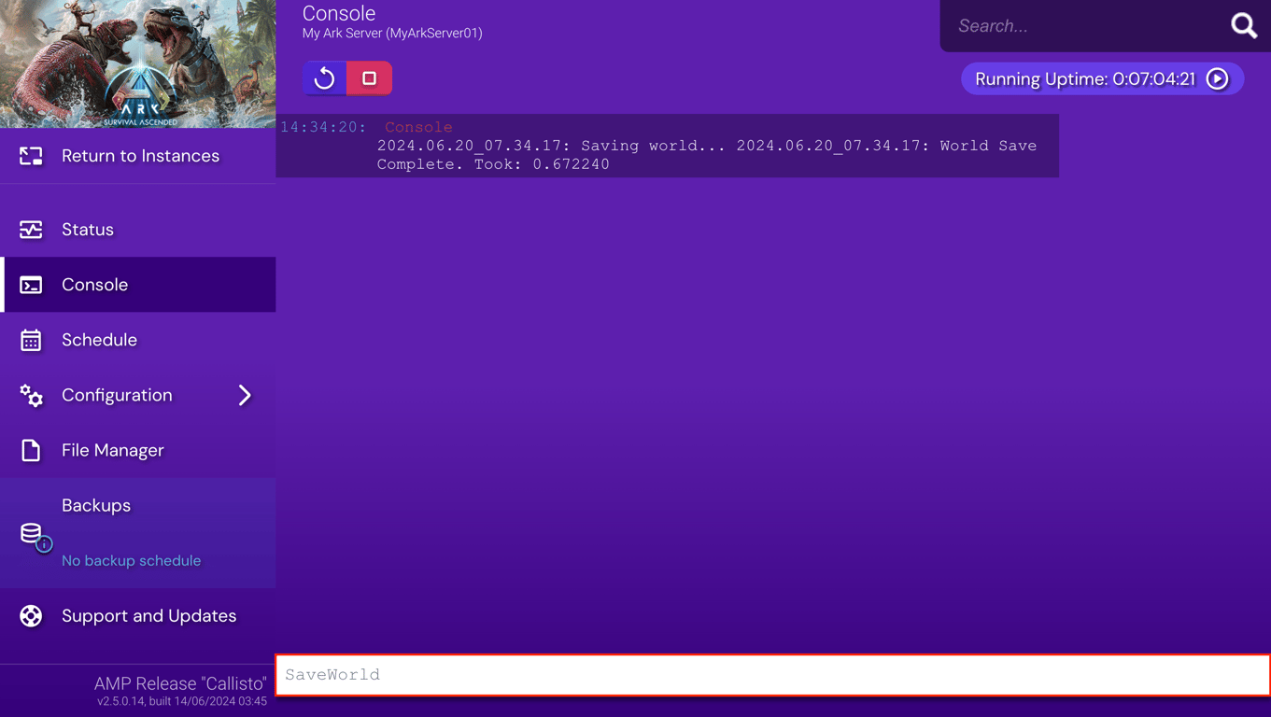Click the SaveWorld console input field

pos(772,674)
